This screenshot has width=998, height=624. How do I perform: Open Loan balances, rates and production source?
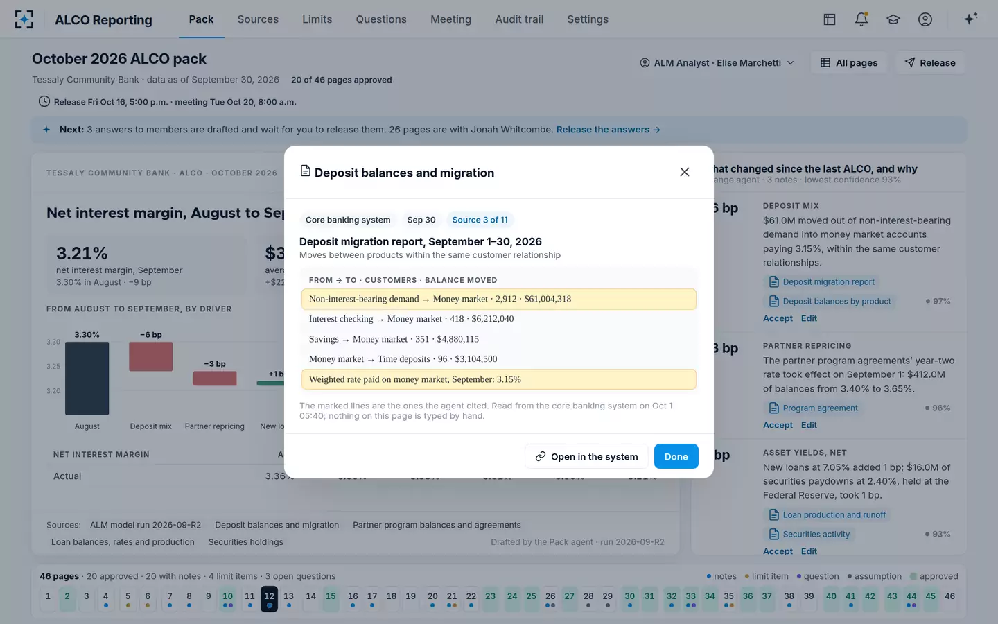pos(123,542)
